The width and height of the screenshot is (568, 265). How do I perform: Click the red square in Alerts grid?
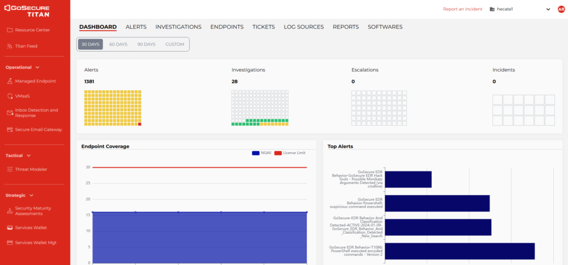(140, 124)
